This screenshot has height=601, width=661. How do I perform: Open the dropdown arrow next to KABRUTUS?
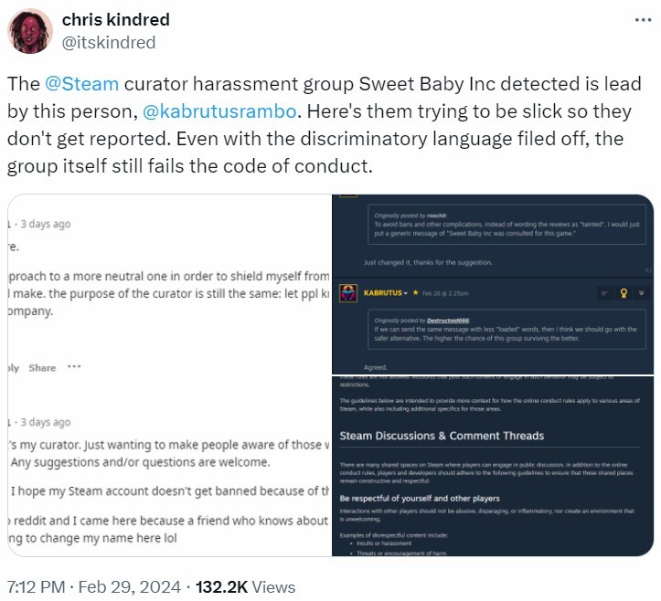(x=405, y=293)
